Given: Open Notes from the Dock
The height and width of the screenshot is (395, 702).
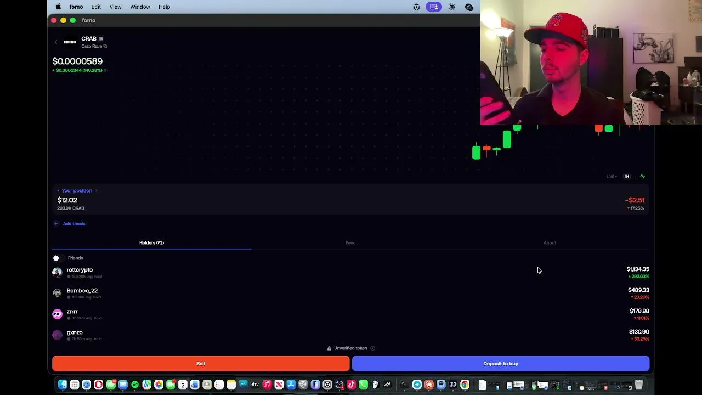Looking at the screenshot, I should 231,385.
